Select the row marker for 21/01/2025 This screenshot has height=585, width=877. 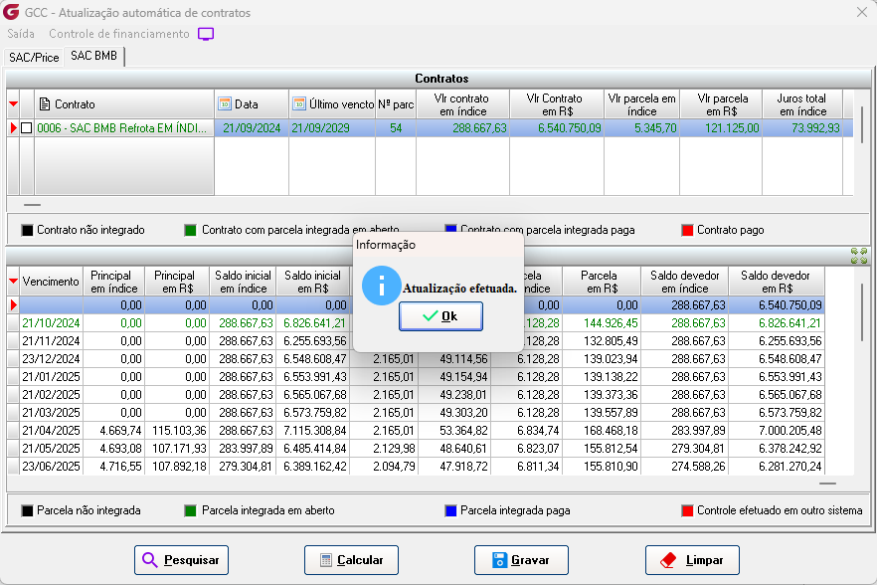click(x=14, y=377)
